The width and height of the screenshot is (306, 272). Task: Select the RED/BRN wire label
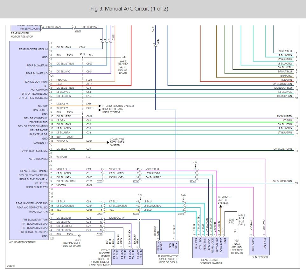286,80
